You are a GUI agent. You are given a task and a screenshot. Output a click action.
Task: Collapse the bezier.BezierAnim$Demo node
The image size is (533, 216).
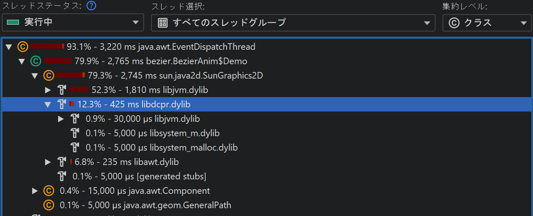click(22, 61)
